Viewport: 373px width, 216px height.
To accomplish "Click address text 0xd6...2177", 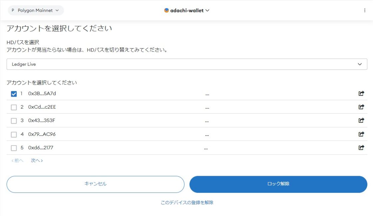I will click(41, 148).
